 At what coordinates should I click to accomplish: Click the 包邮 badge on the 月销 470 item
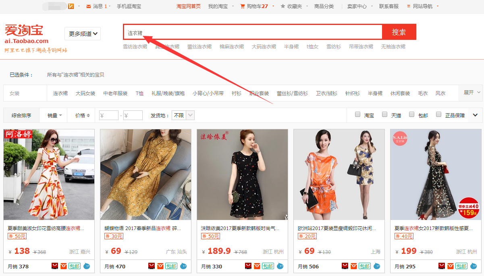(171, 266)
